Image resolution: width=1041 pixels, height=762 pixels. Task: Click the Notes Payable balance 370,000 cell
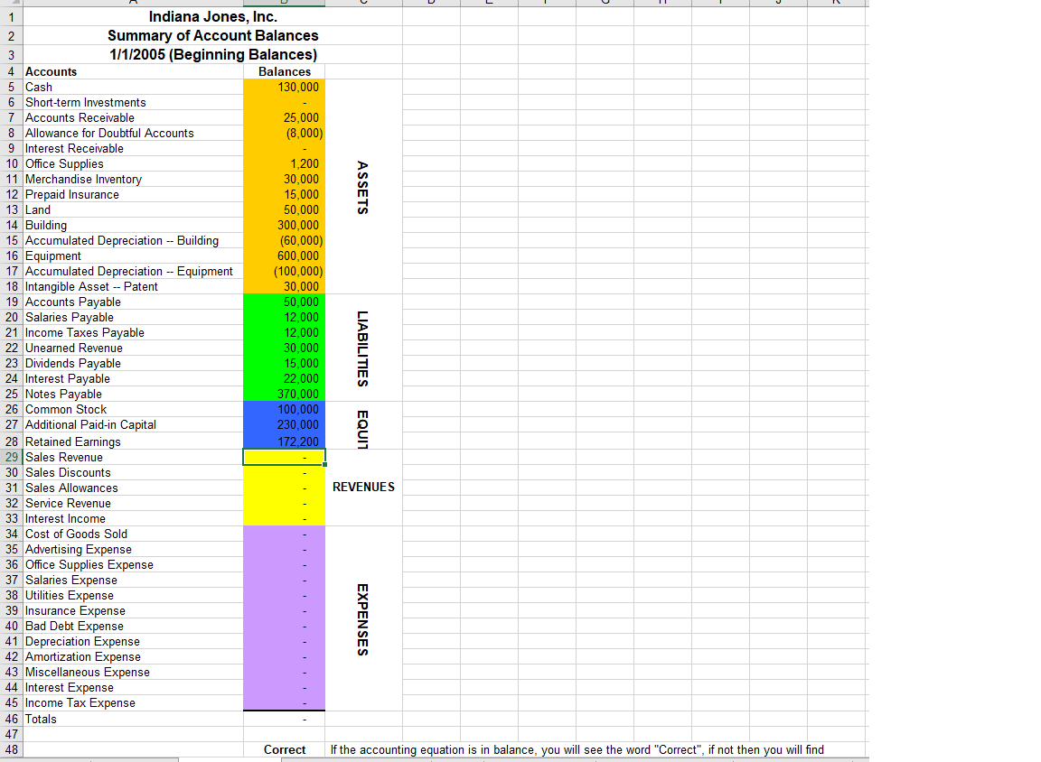tap(283, 394)
